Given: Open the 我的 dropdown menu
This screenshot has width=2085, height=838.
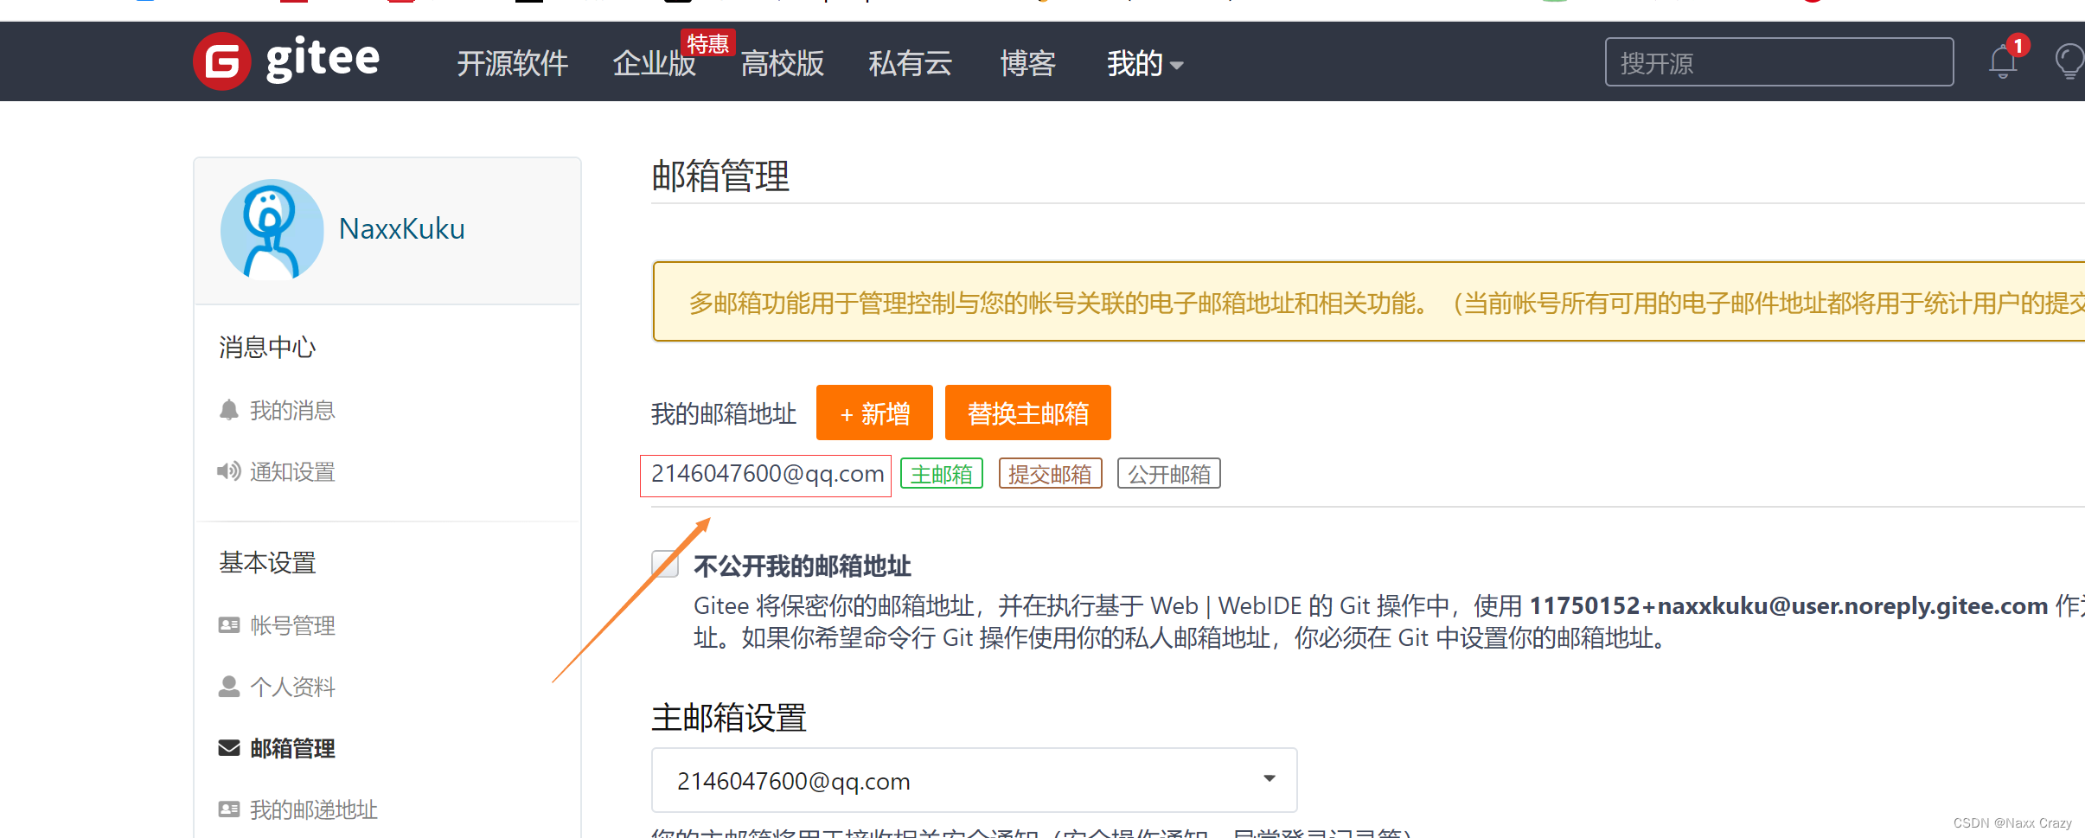Looking at the screenshot, I should coord(1143,63).
